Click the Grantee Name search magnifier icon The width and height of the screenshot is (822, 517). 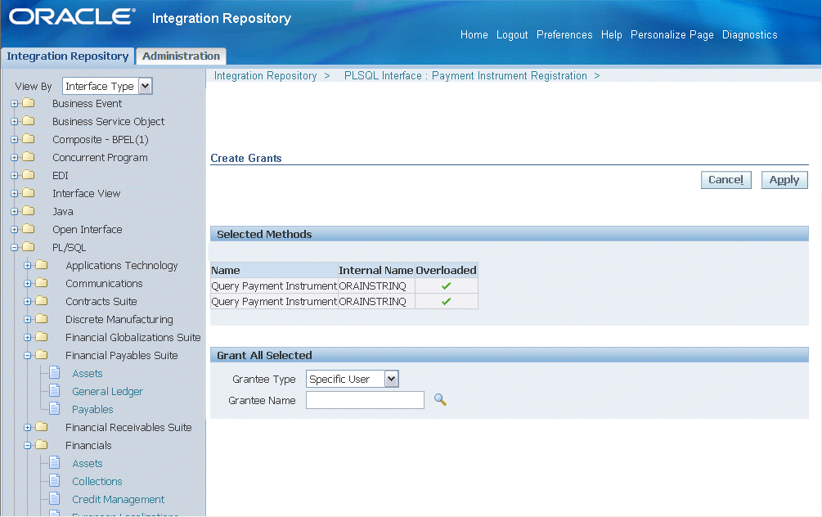(x=440, y=400)
